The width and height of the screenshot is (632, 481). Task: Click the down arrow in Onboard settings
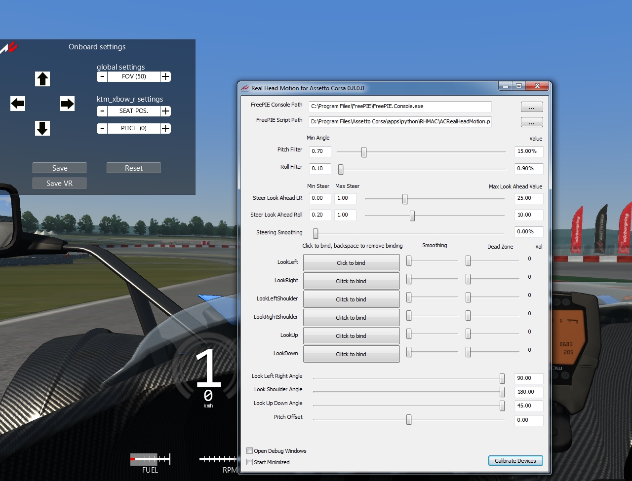click(x=42, y=128)
